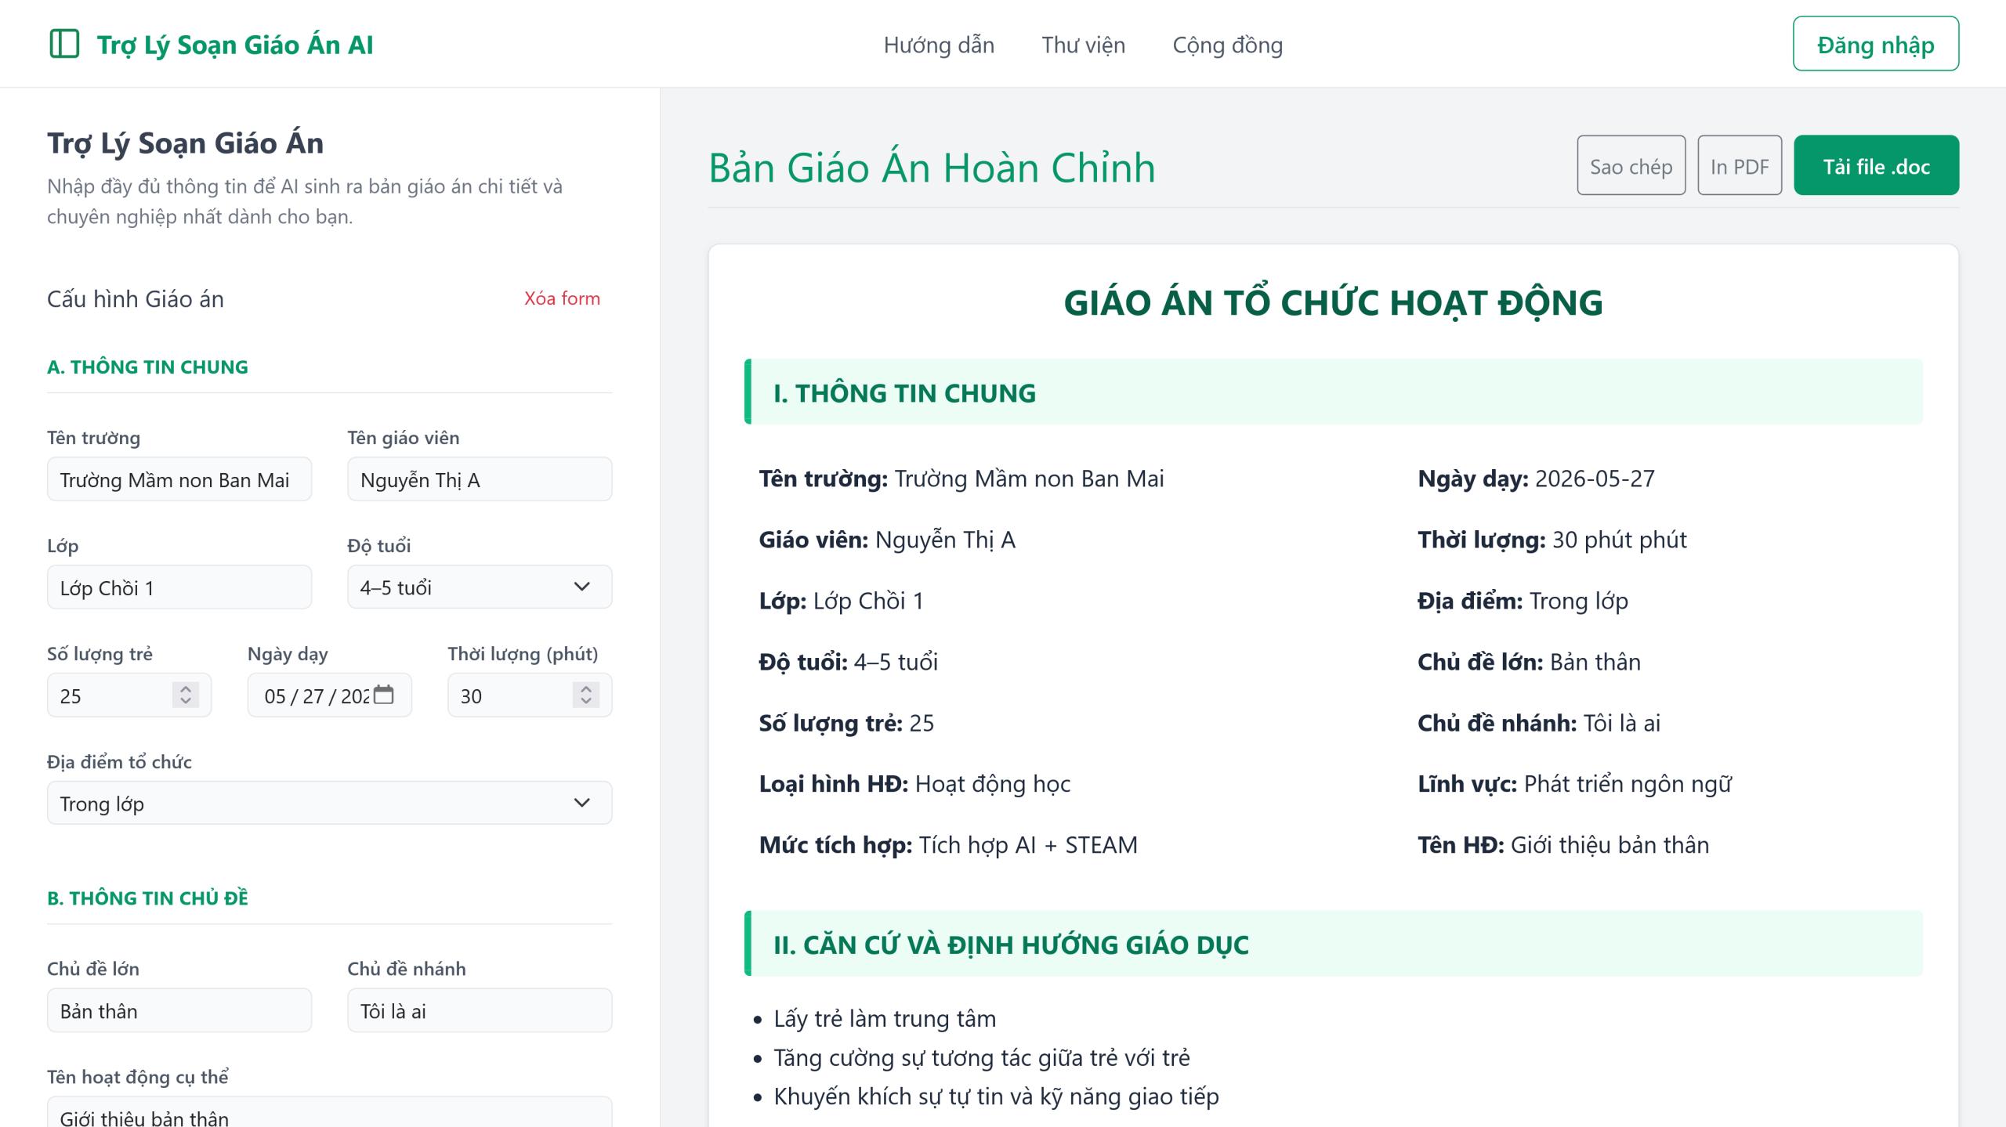Image resolution: width=2006 pixels, height=1127 pixels.
Task: Click the sidebar panel logo icon
Action: point(64,44)
